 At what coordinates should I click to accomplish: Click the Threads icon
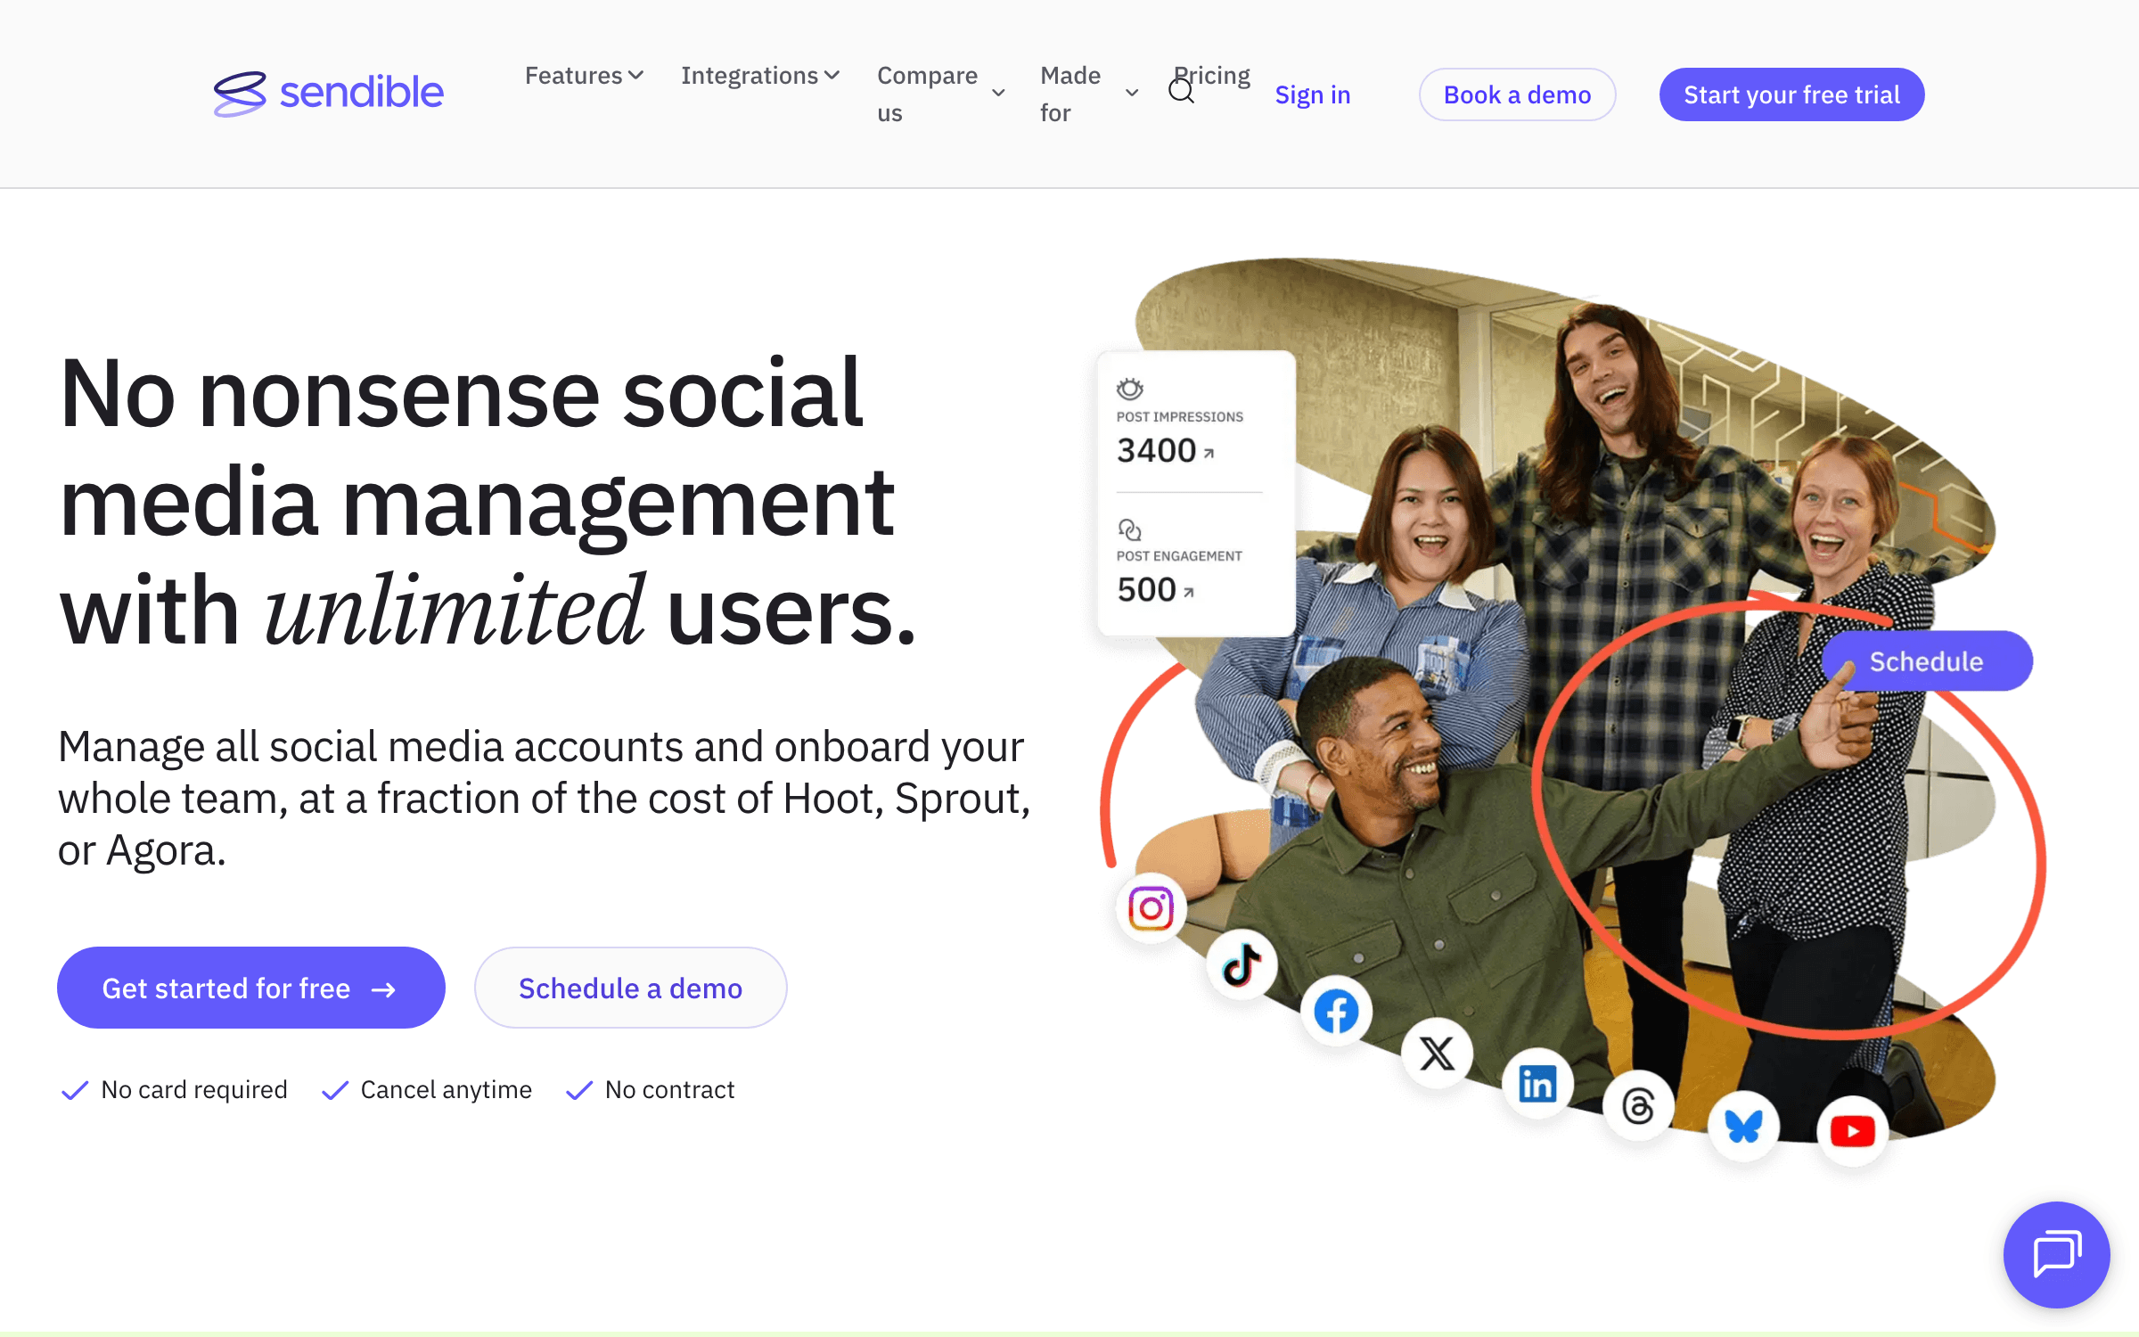pos(1638,1106)
